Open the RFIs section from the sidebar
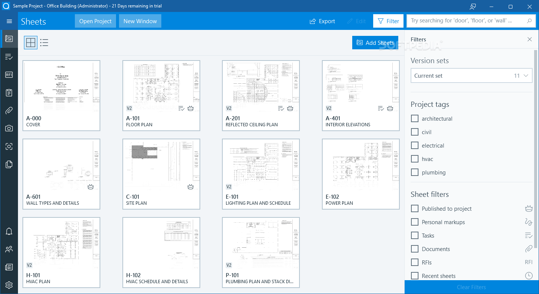 click(9, 74)
